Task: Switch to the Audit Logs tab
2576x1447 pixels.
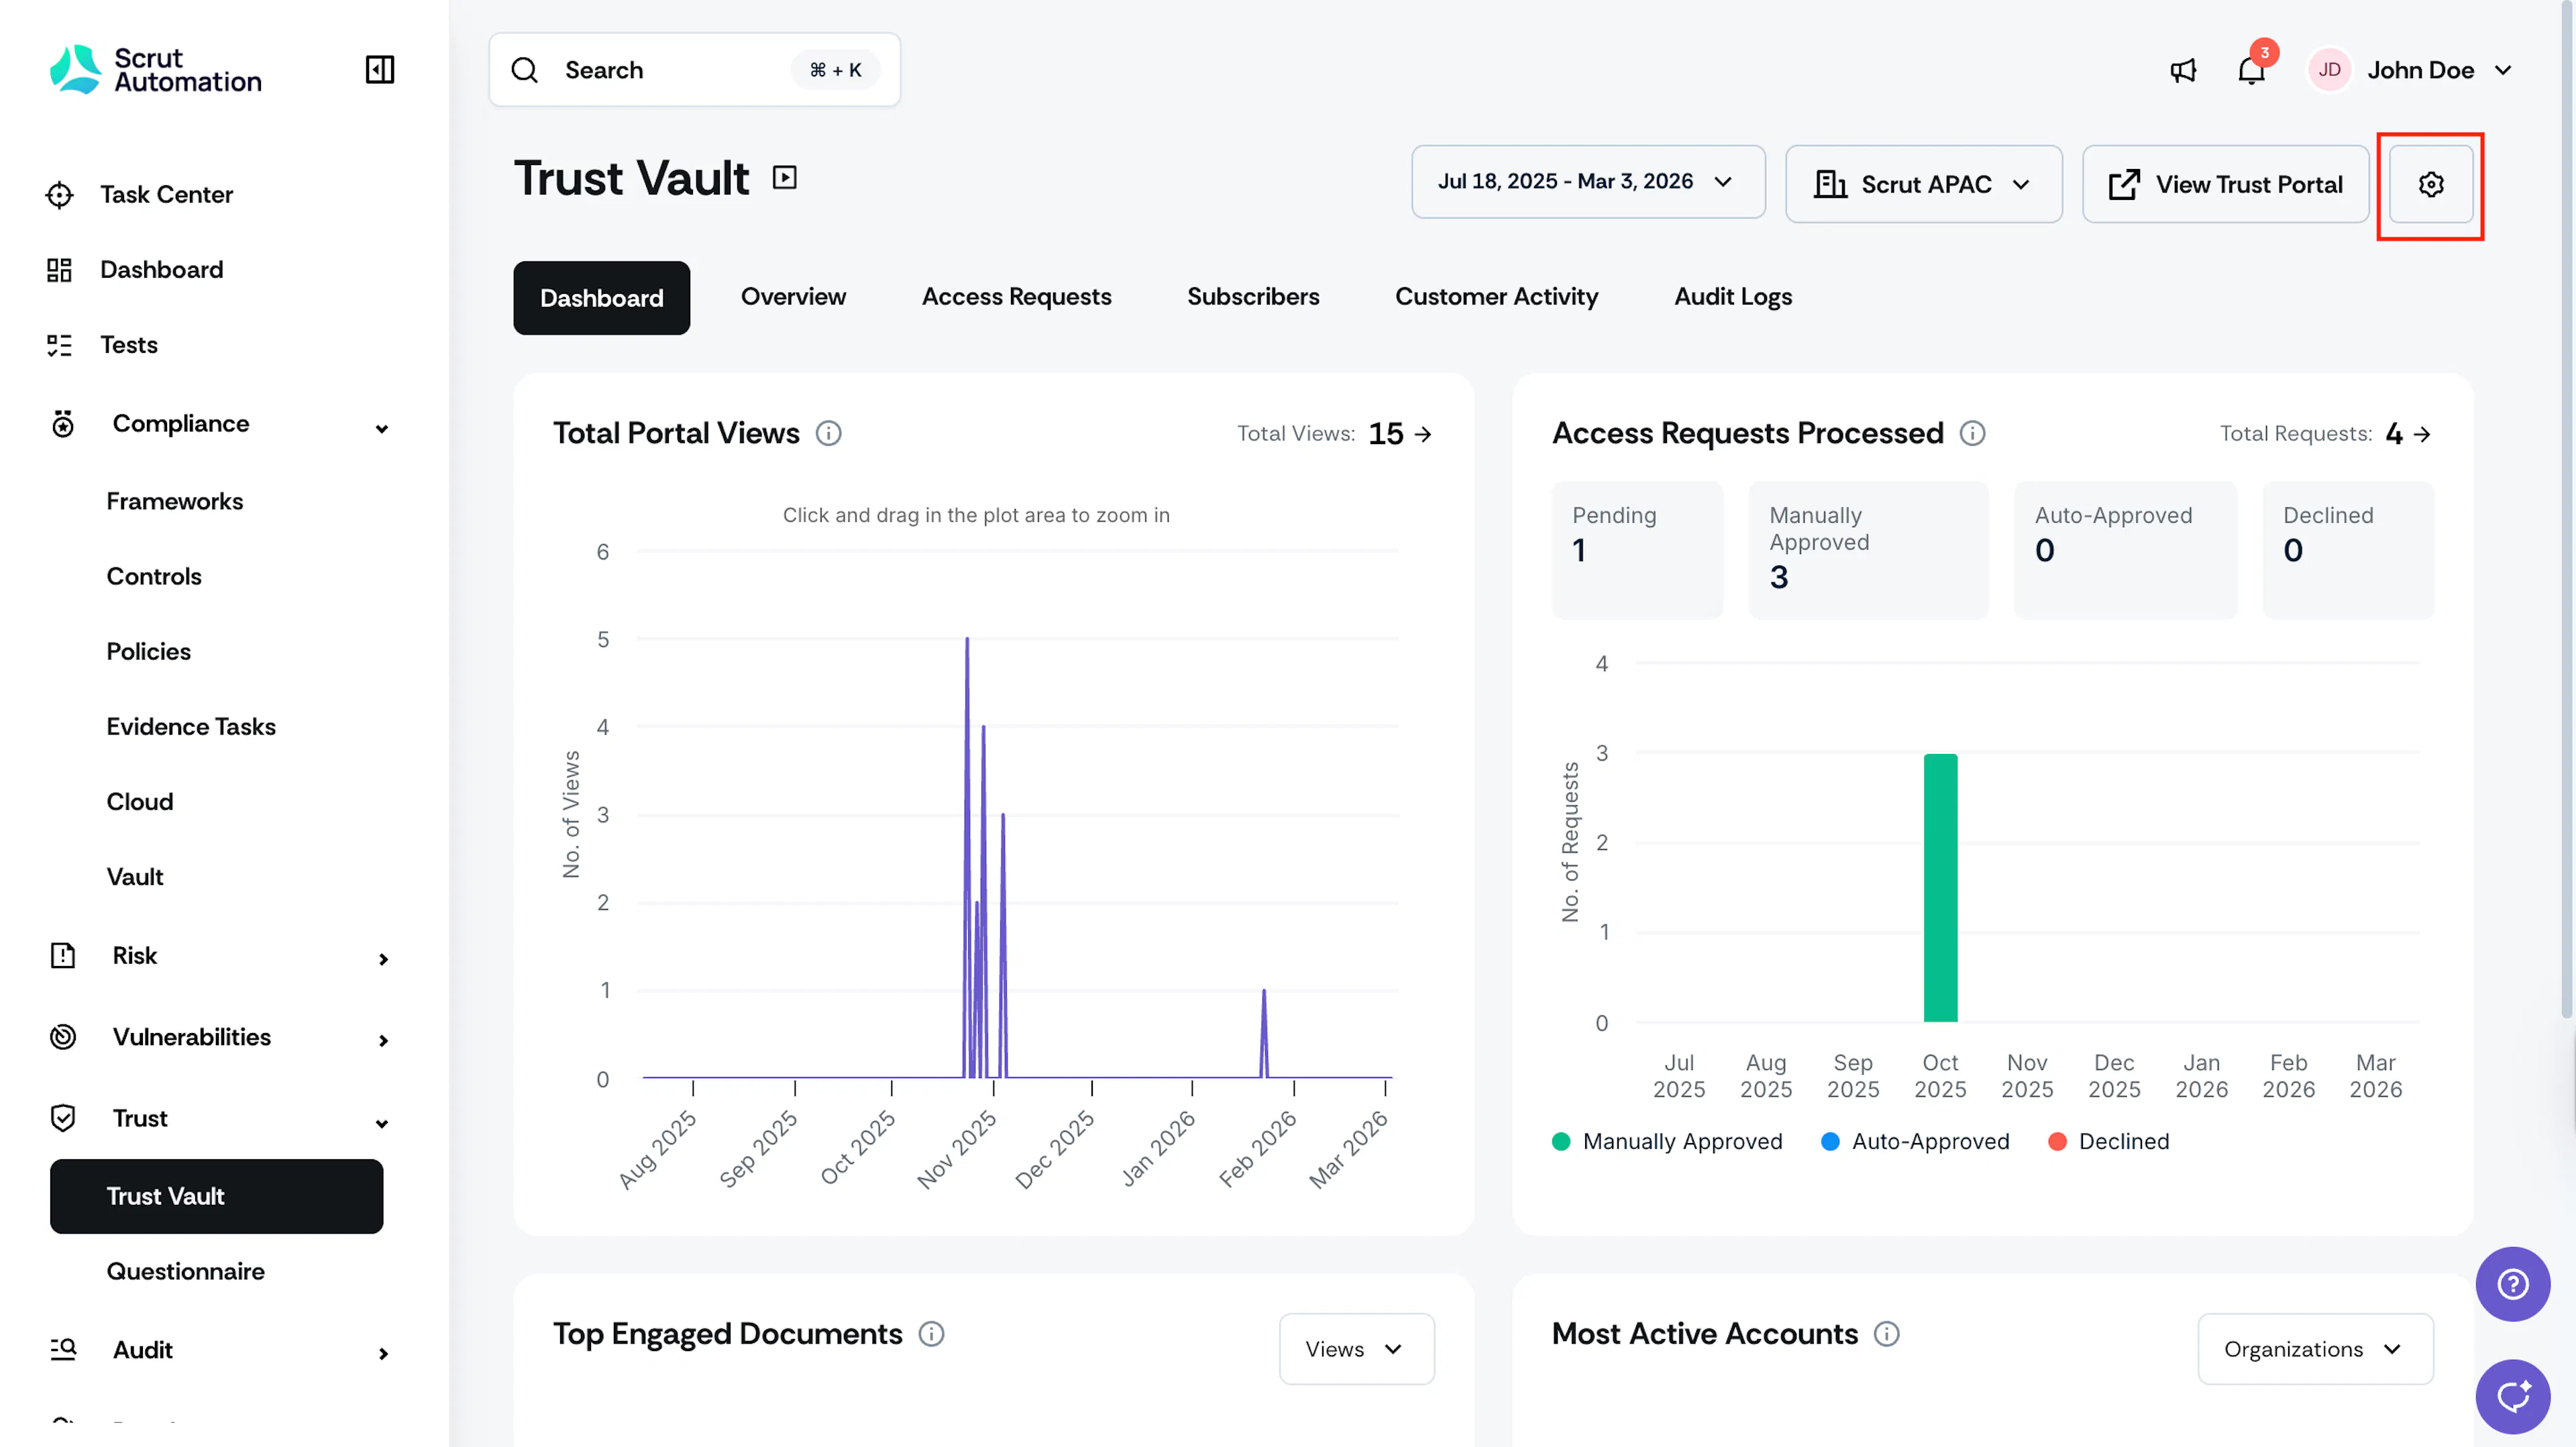Action: click(x=1733, y=297)
